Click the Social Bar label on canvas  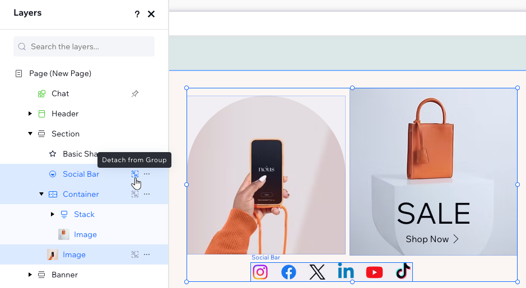click(266, 258)
